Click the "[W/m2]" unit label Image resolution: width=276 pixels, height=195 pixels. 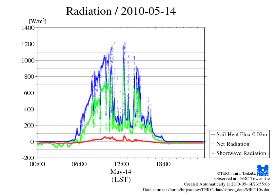click(x=38, y=21)
